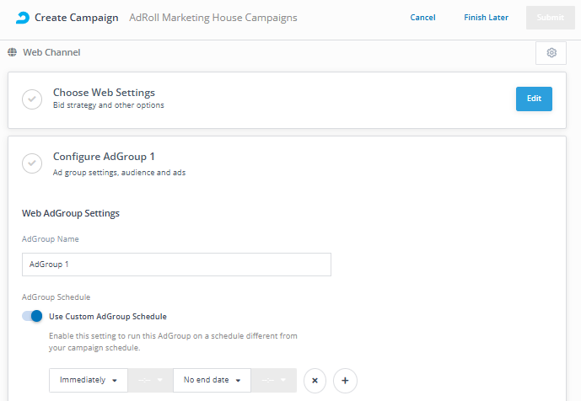This screenshot has height=401, width=581.
Task: Click the AdRoll Marketing House Campaigns name
Action: (213, 18)
